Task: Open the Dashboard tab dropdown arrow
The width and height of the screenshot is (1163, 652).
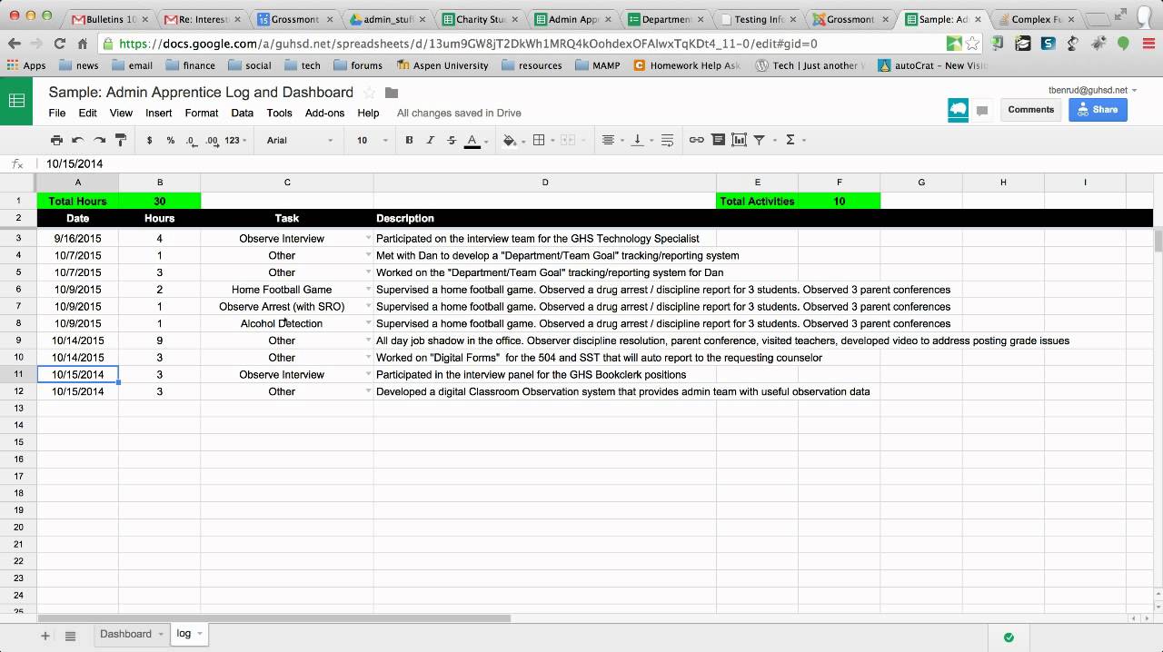Action: point(161,634)
